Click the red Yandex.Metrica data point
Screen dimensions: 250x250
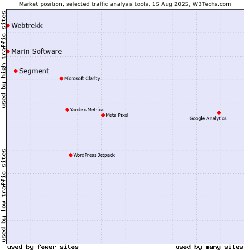point(67,110)
